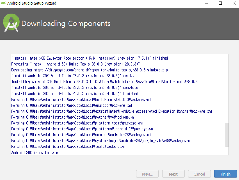Click the Parsing patcher v4 package.xml line
The width and height of the screenshot is (239, 180).
click(x=74, y=117)
